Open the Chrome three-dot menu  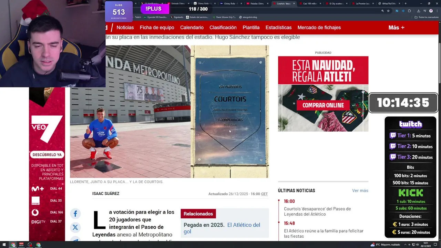pyautogui.click(x=437, y=11)
